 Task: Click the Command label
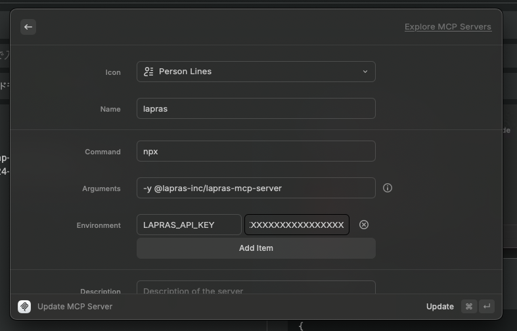(x=102, y=152)
